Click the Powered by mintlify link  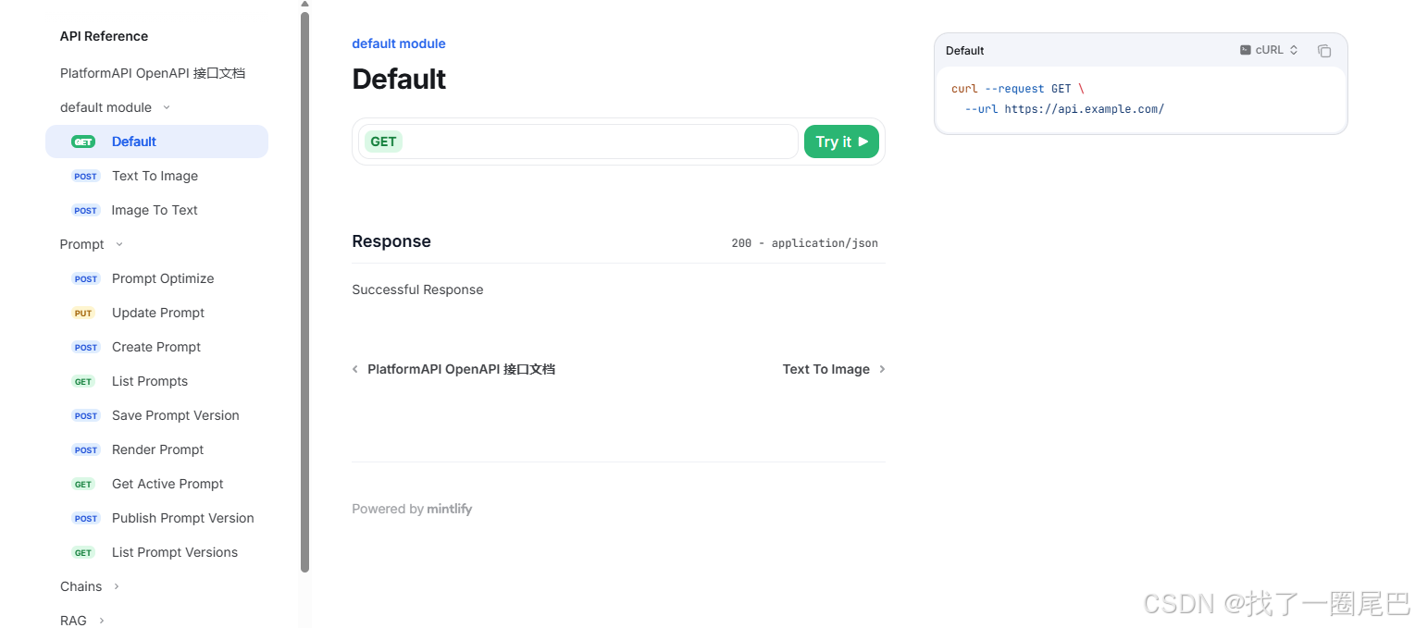pos(412,509)
